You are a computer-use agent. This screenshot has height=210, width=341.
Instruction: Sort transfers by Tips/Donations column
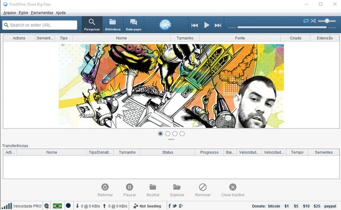[x=100, y=152]
